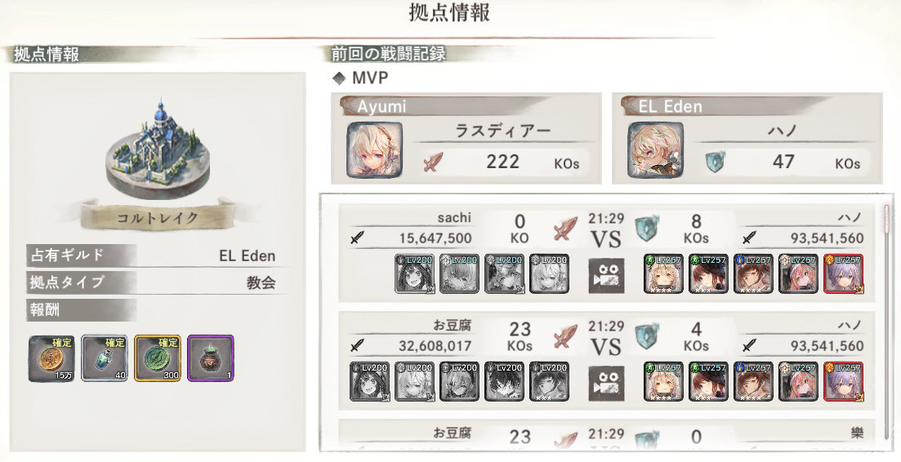
Task: Click the EL Eden guild name
Action: (247, 255)
